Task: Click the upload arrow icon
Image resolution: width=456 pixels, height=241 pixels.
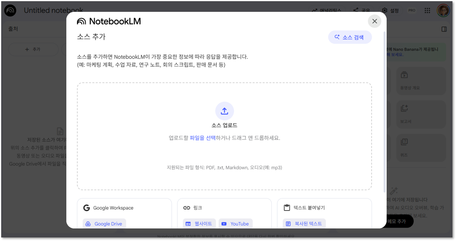Action: tap(225, 111)
